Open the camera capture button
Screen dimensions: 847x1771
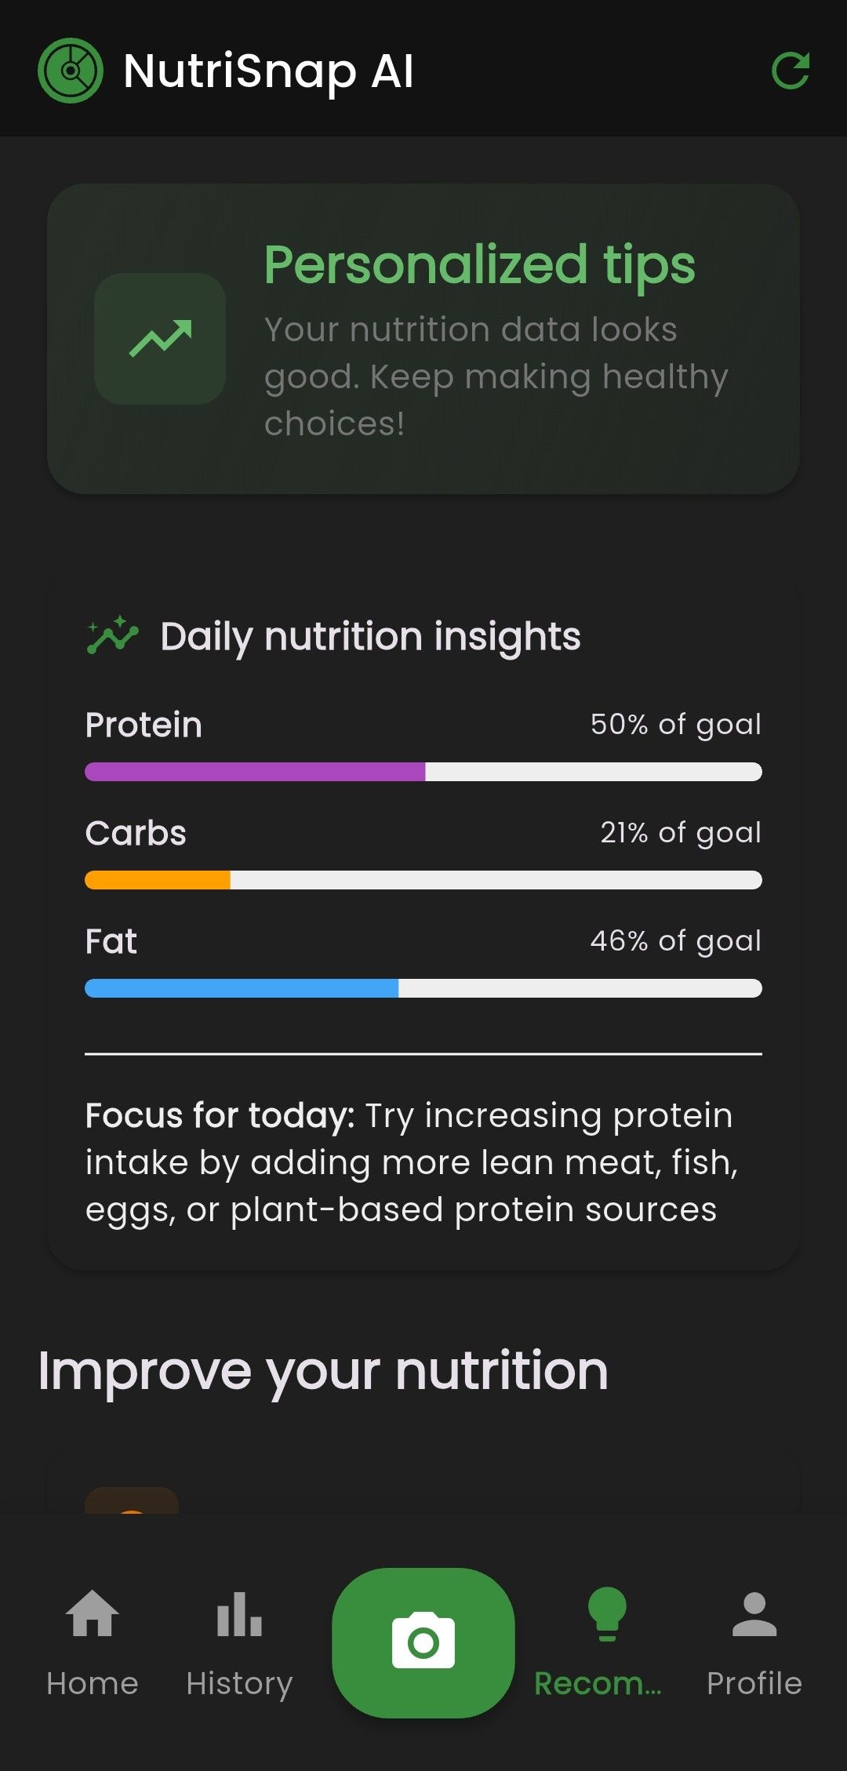(423, 1642)
